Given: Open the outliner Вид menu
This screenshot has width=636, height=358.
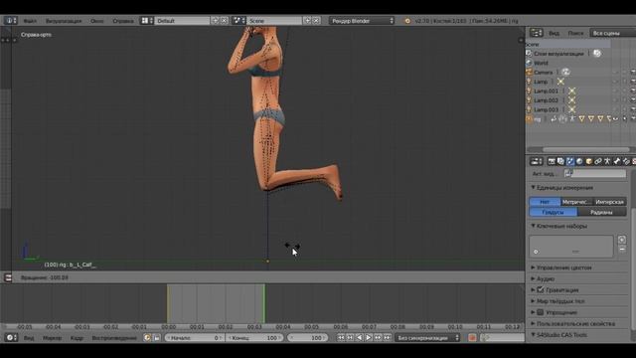Looking at the screenshot, I should click(554, 33).
